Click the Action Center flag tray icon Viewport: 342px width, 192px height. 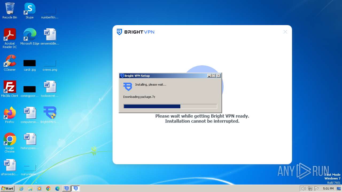point(317,189)
